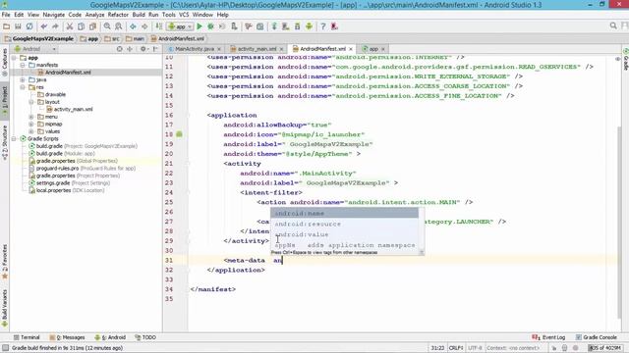Open Android Device Monitor icon
The image size is (629, 353).
pos(309,26)
